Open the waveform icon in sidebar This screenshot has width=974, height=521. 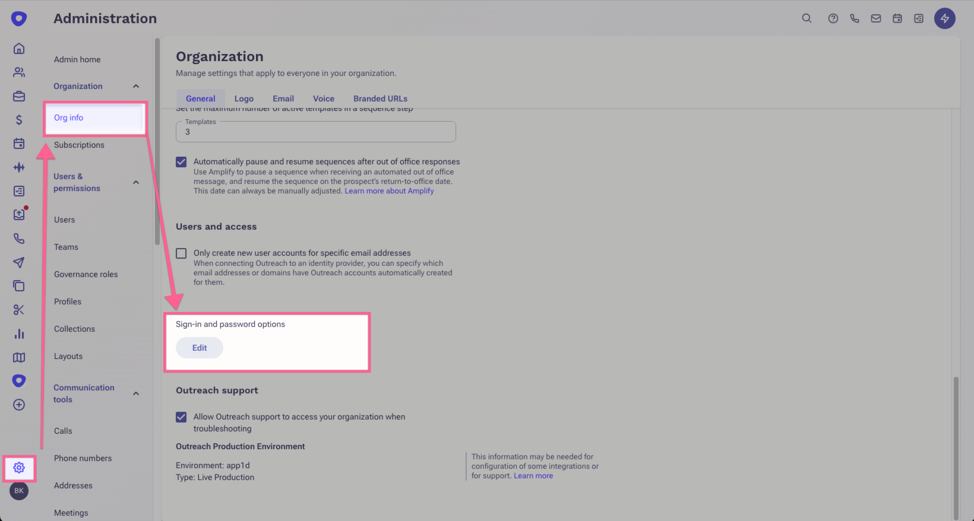pyautogui.click(x=19, y=167)
